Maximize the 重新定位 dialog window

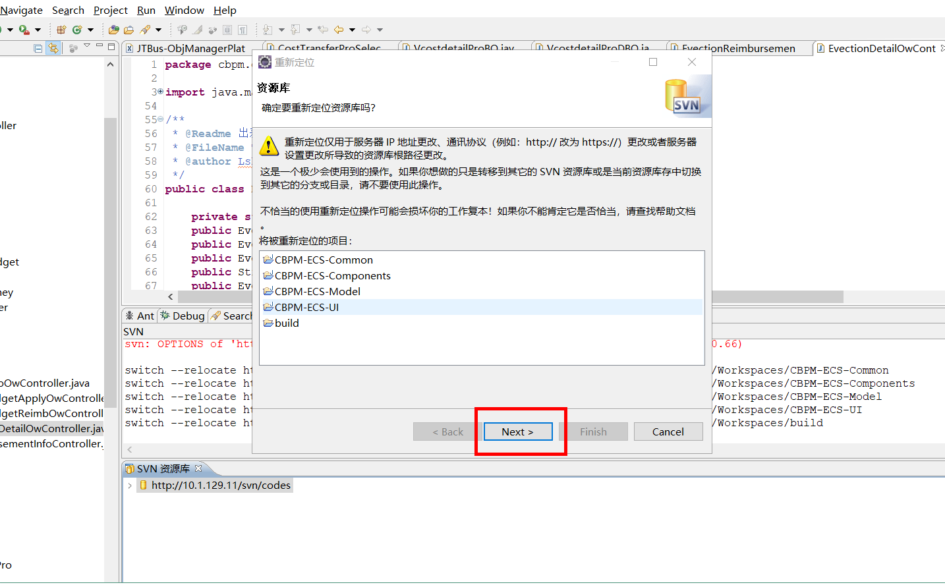pyautogui.click(x=653, y=62)
